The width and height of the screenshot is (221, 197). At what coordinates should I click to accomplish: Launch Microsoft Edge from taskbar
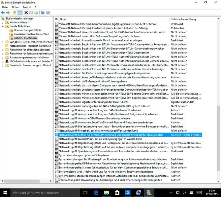click(x=96, y=193)
